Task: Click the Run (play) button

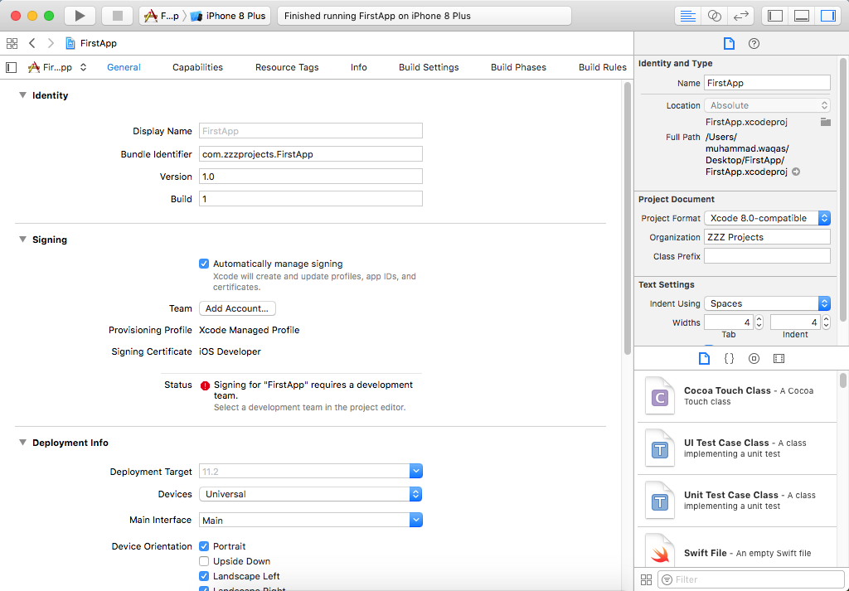Action: click(80, 16)
